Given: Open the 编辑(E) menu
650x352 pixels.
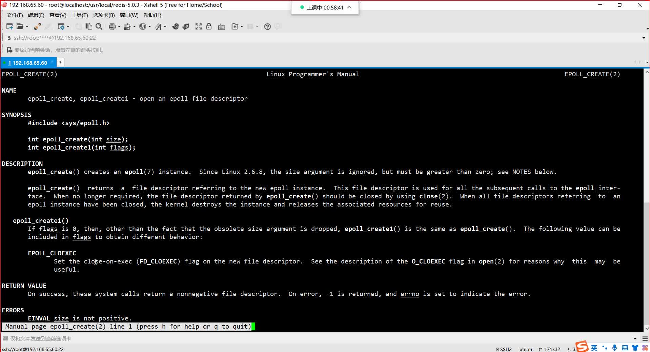Looking at the screenshot, I should 36,15.
